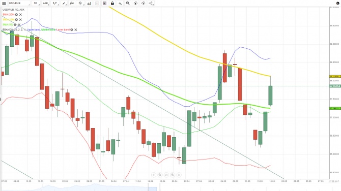The image size is (341, 191).
Task: Open the USD/RUB instrument selector
Action: (x=19, y=3)
